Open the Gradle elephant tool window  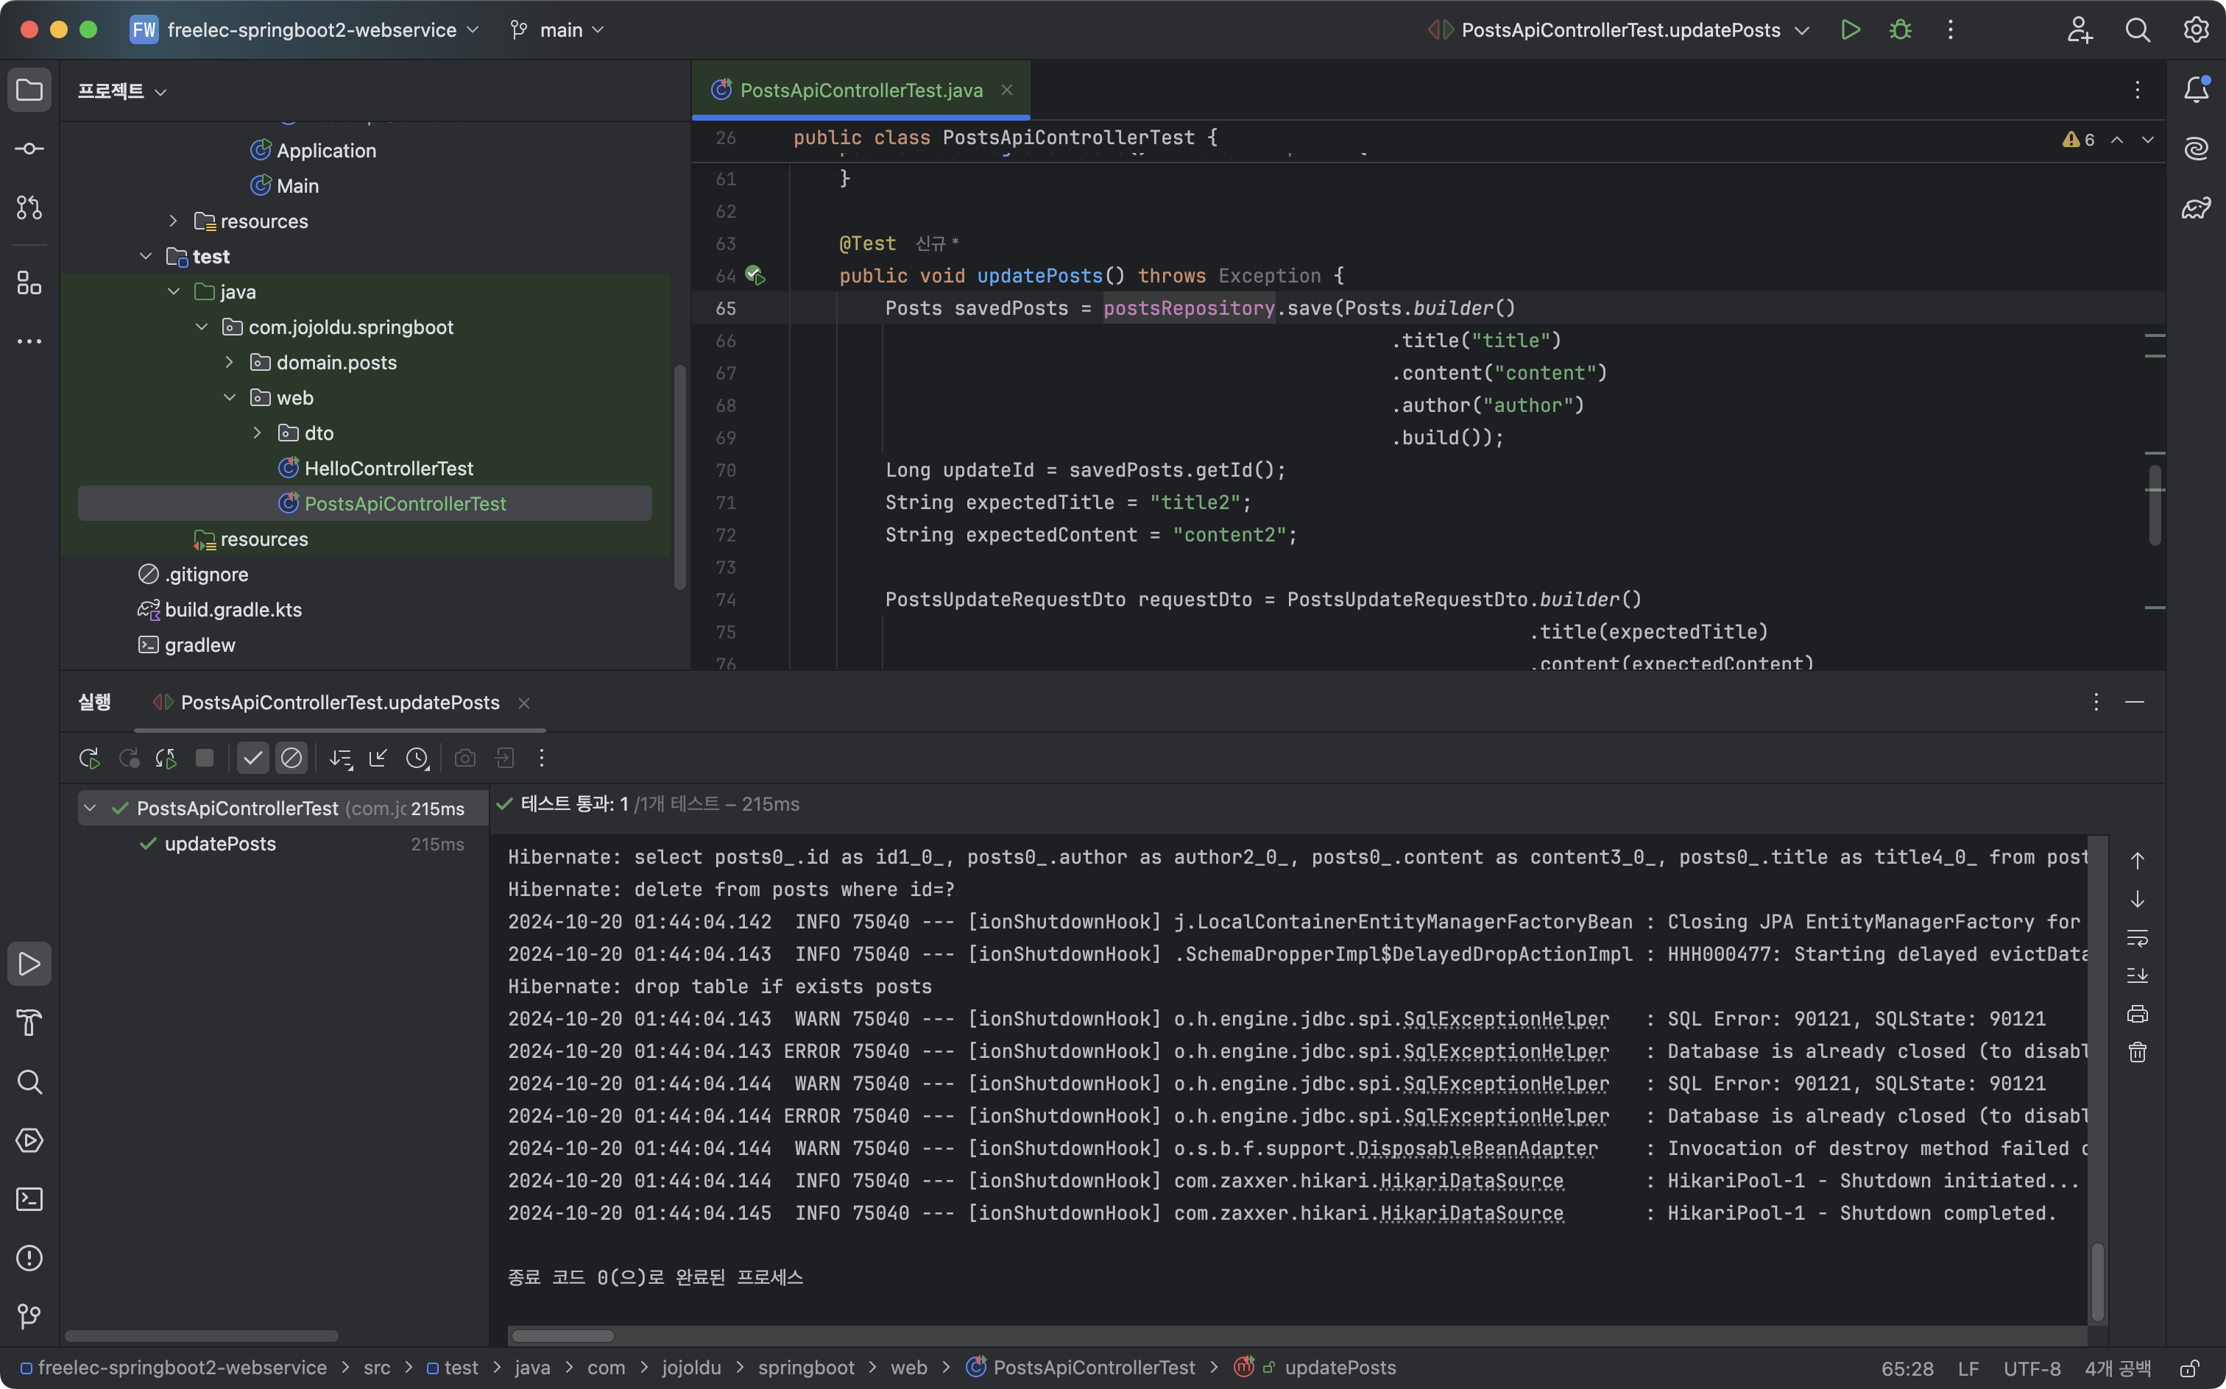pyautogui.click(x=2197, y=207)
